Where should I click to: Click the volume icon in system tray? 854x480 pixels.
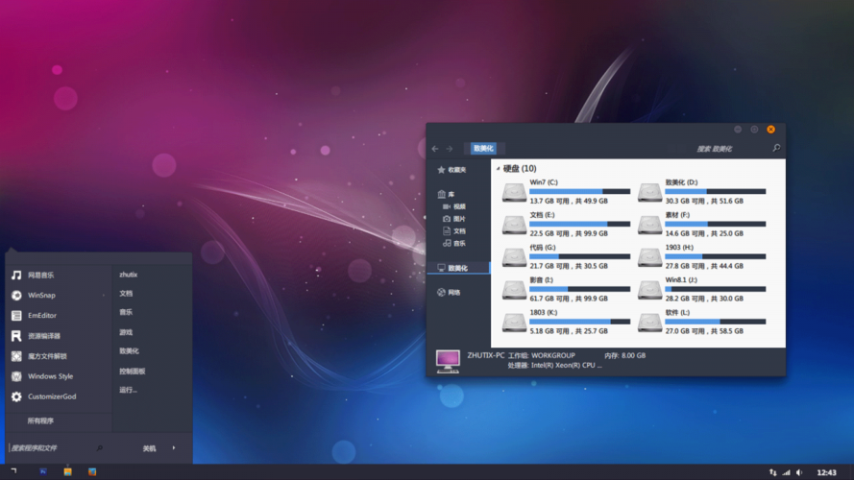click(799, 472)
